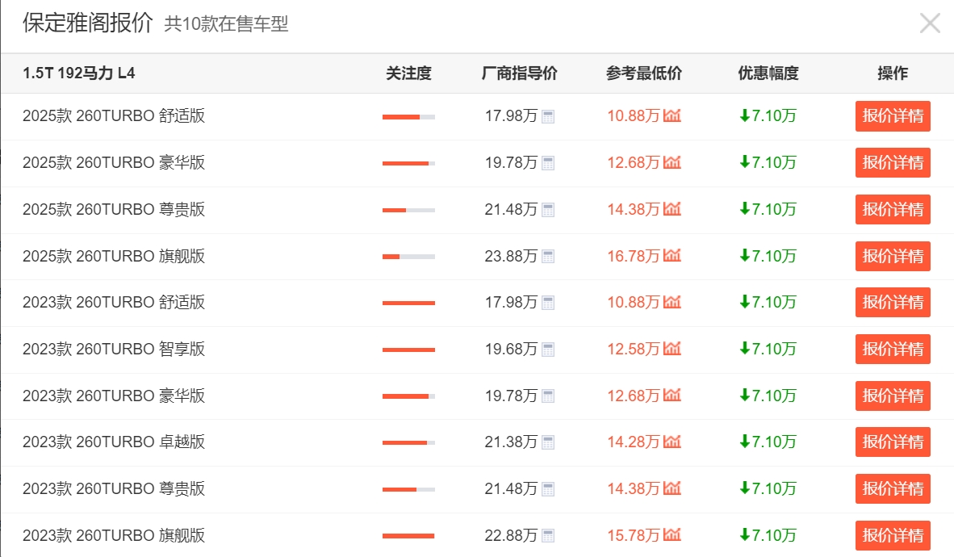The width and height of the screenshot is (954, 557).
Task: Click 关注度 bar of 2025款 舒适版
Action: (x=408, y=117)
